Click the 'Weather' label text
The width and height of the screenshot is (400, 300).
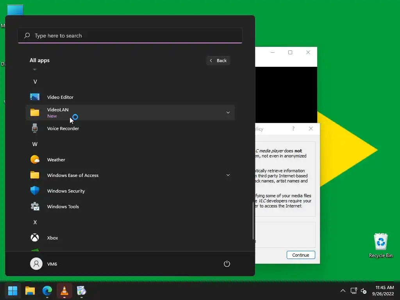pyautogui.click(x=56, y=160)
